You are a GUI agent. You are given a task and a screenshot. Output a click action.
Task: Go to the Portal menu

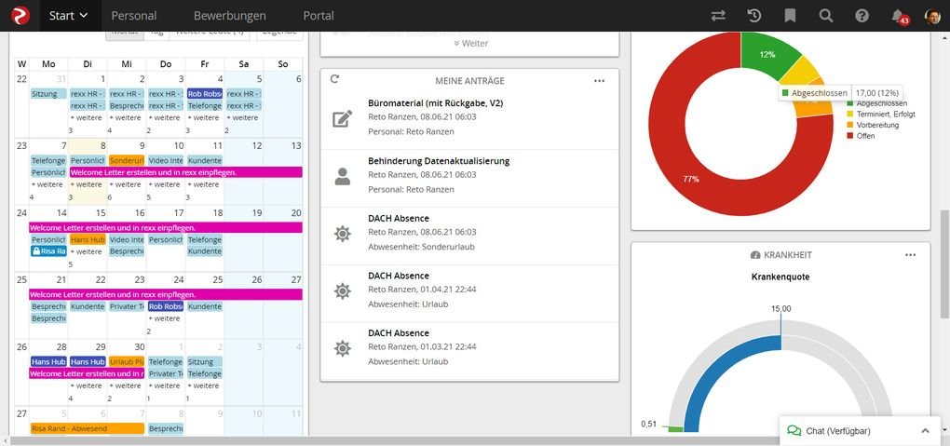[x=319, y=16]
